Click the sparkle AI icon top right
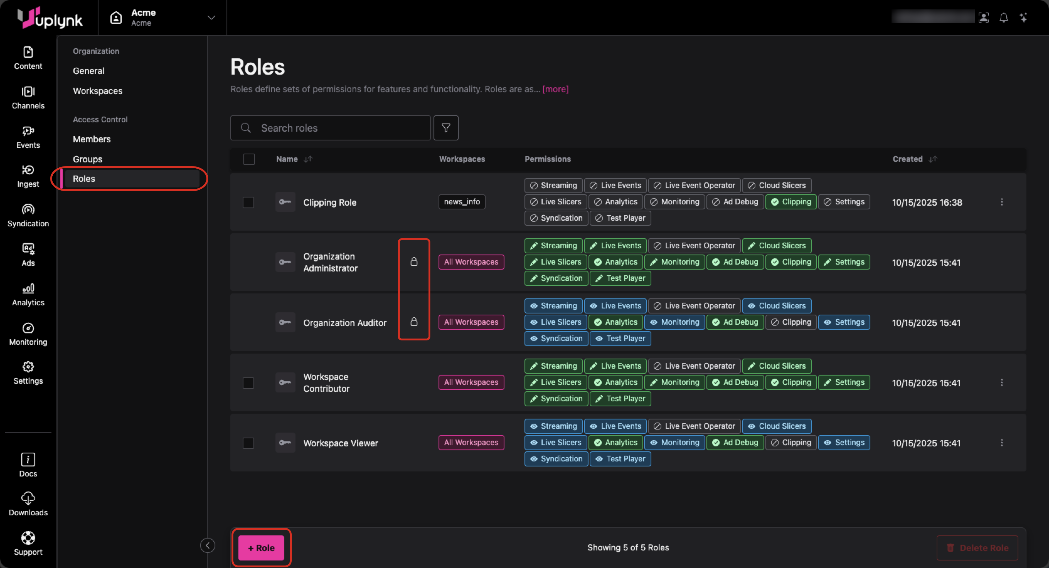The height and width of the screenshot is (568, 1049). click(1023, 18)
